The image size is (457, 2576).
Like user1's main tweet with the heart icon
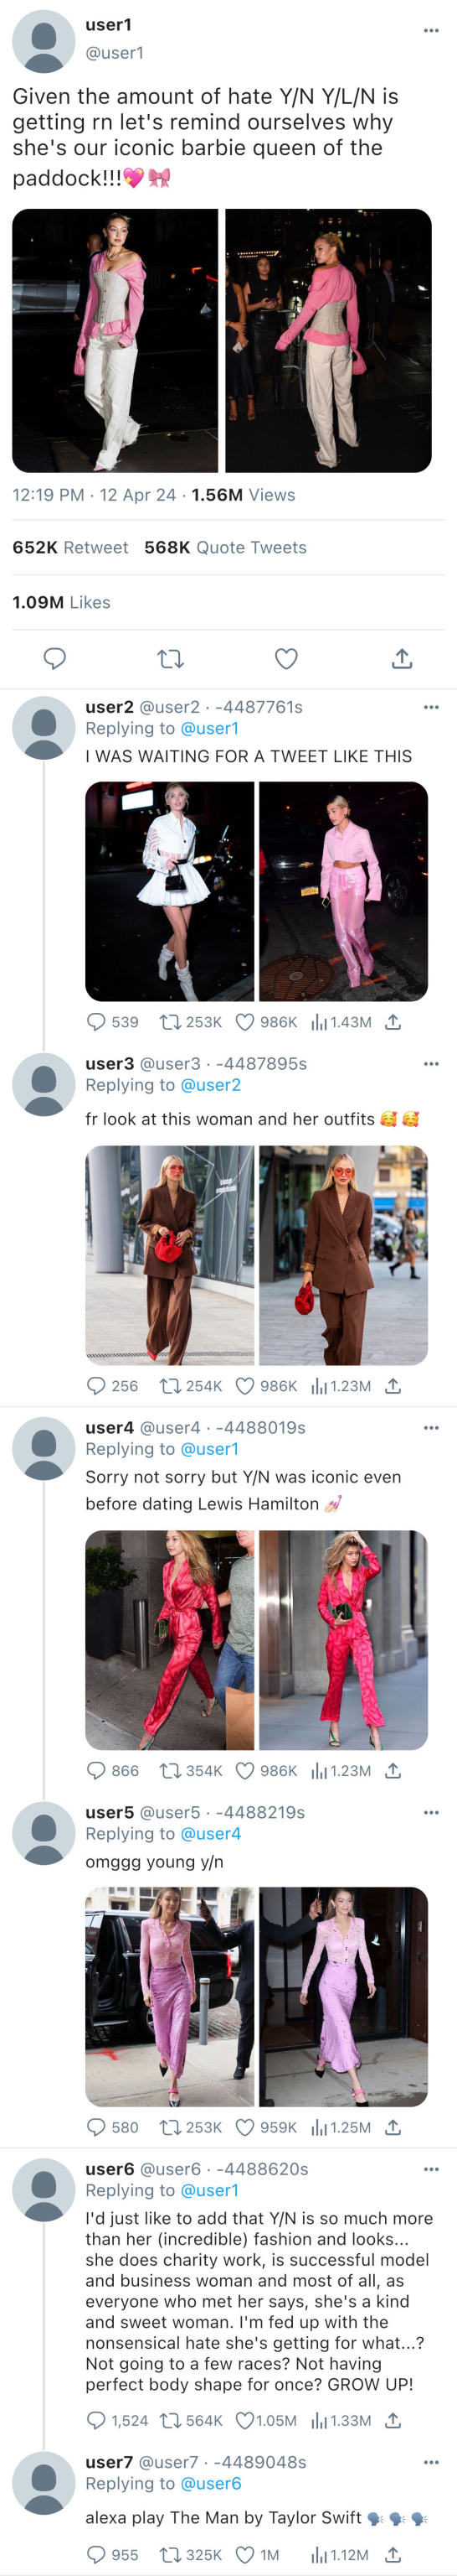(286, 658)
